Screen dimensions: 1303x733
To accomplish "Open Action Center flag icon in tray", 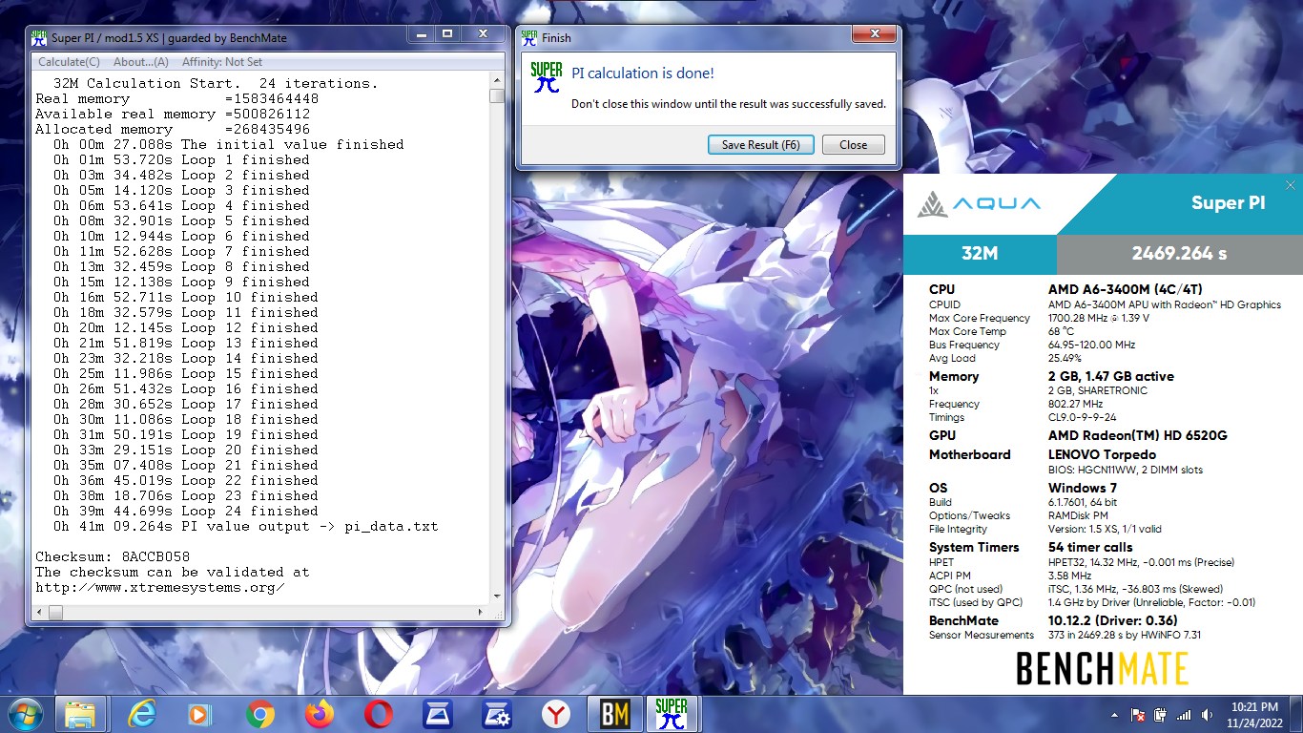I will (1138, 715).
